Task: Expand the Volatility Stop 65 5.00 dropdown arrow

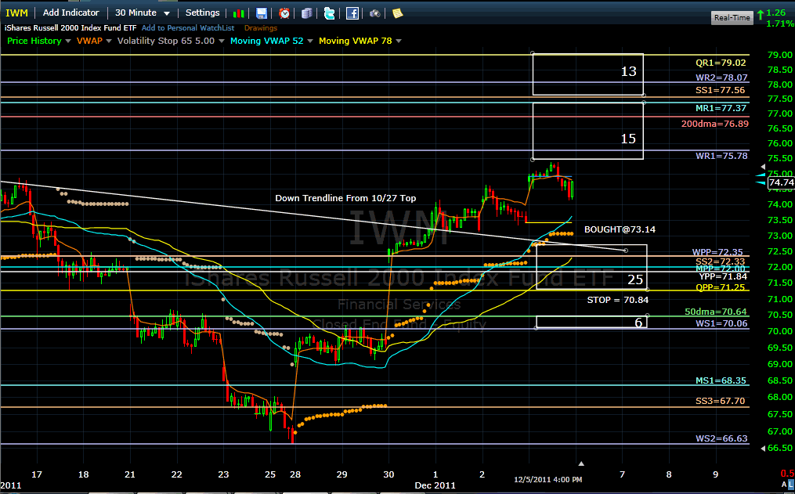Action: pos(221,41)
